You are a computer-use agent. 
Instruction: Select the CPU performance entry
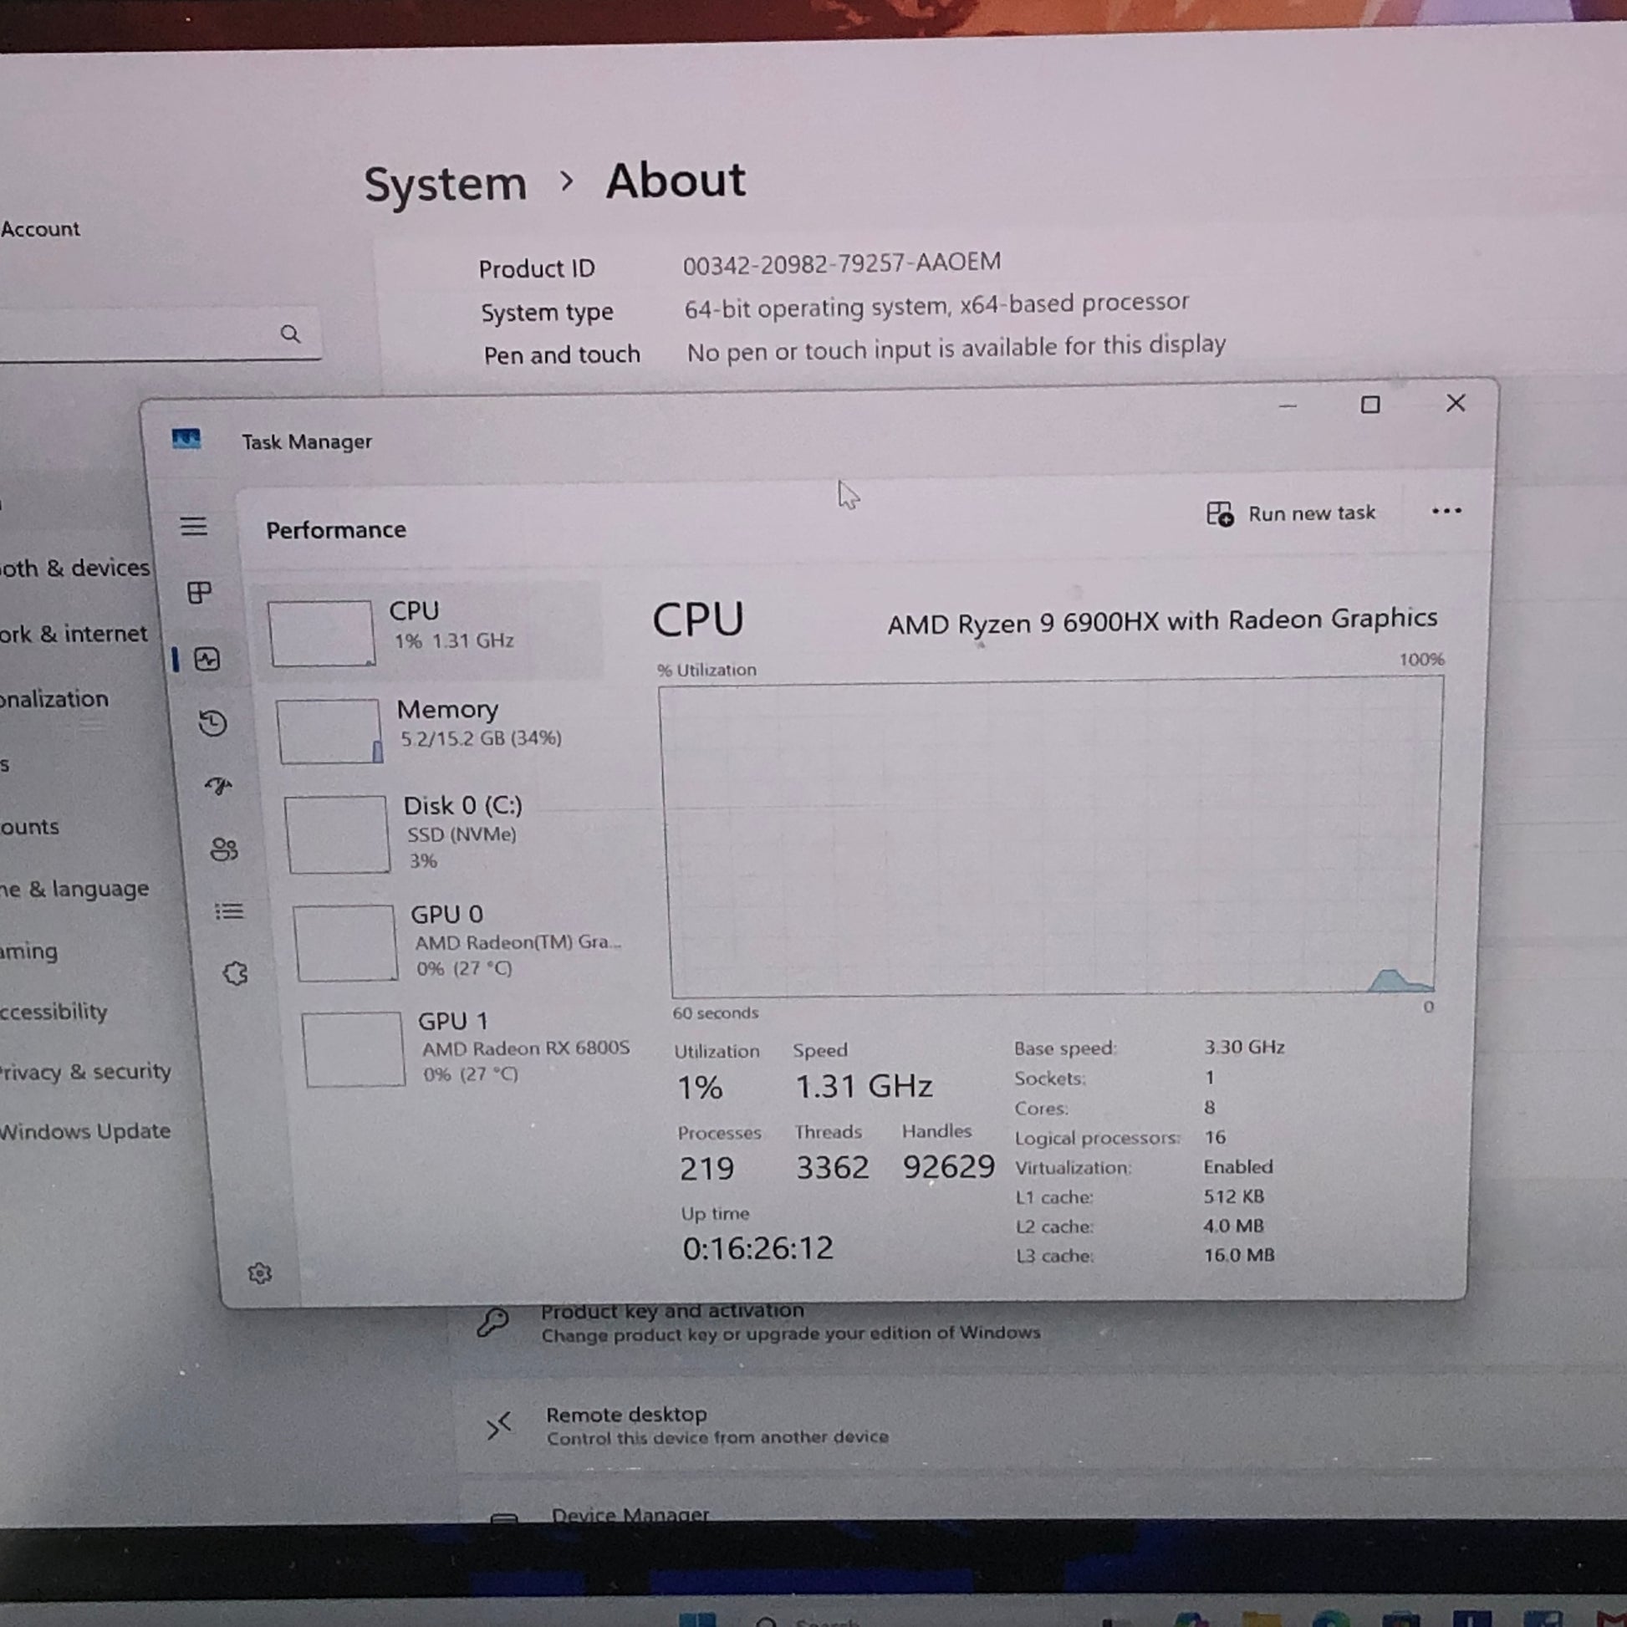[430, 630]
